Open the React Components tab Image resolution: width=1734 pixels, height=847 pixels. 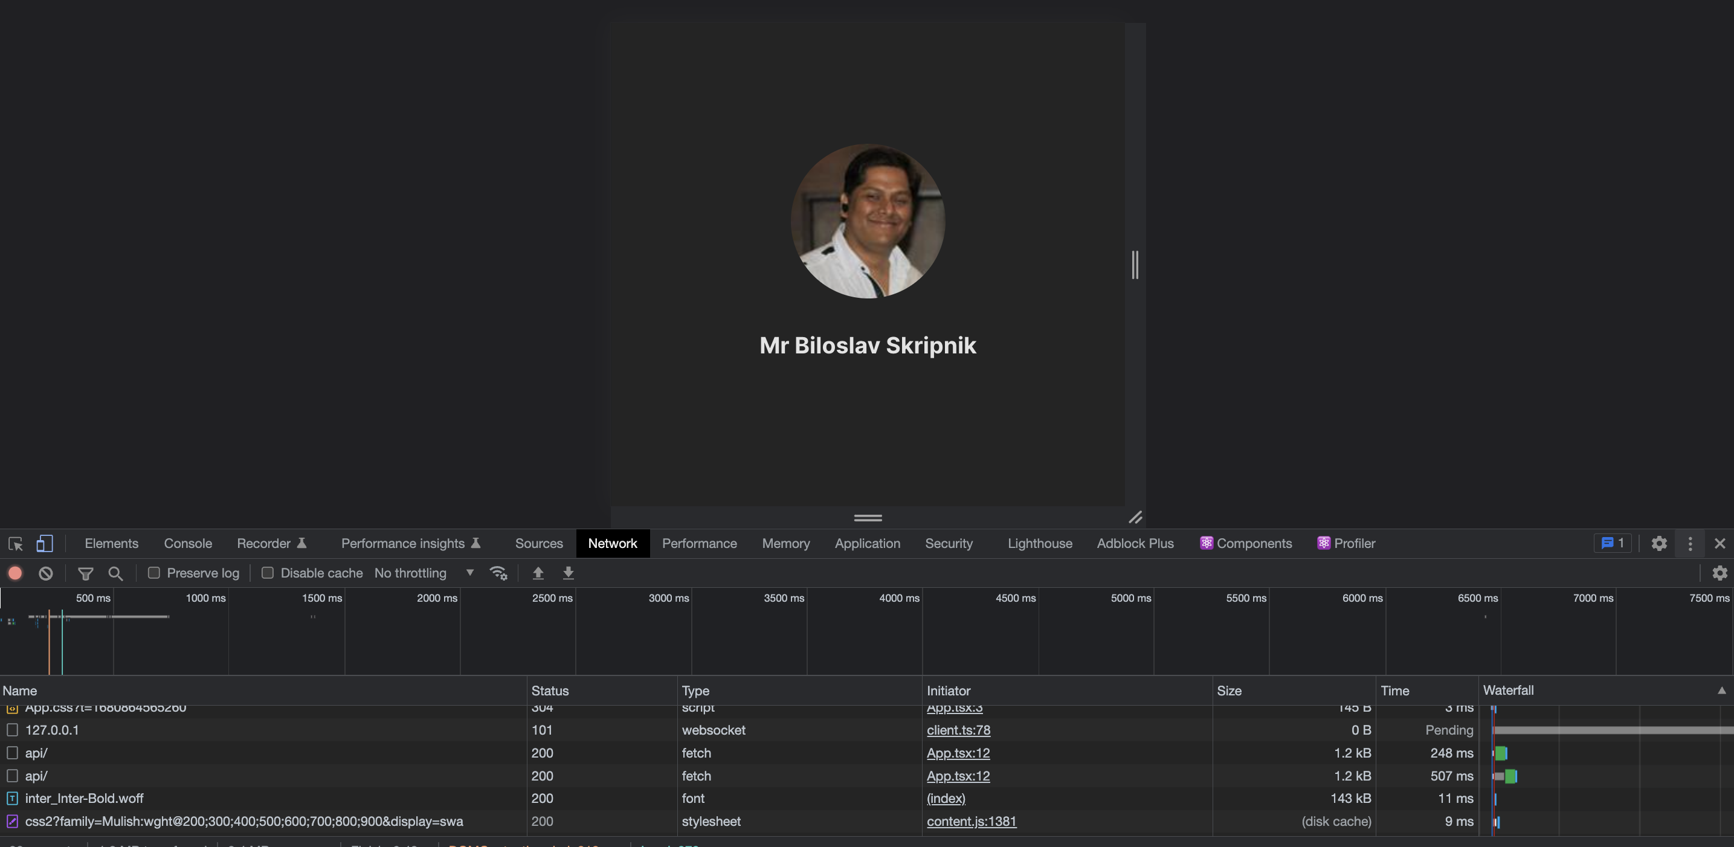pyautogui.click(x=1246, y=543)
